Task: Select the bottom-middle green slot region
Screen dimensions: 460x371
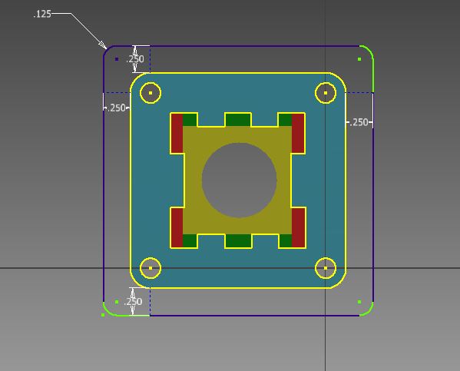Action: (x=238, y=241)
